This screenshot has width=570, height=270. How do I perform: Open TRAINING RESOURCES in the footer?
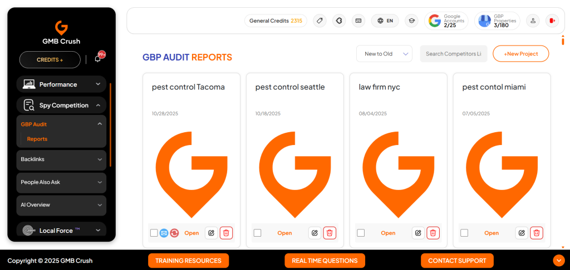click(188, 261)
